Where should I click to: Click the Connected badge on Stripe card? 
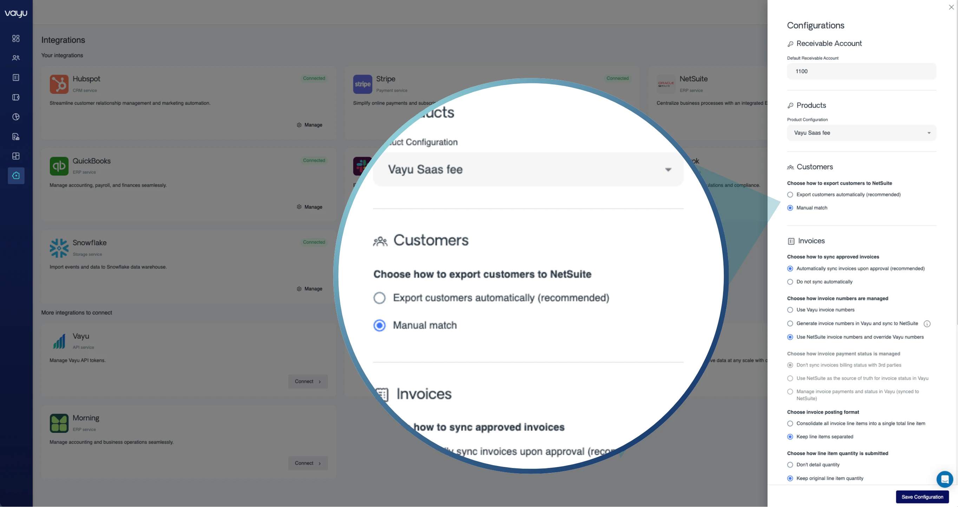[x=617, y=78]
